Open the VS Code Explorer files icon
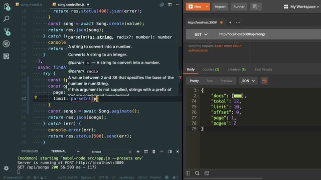The height and width of the screenshot is (180, 321). coord(7,6)
